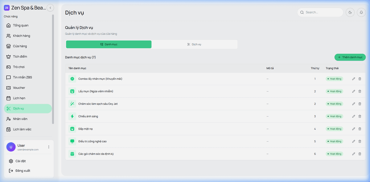Edit Combo lấy nhân mụn category

354,79
